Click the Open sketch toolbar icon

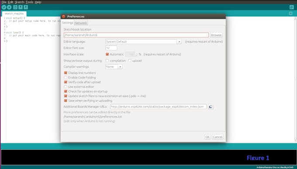[21, 7]
